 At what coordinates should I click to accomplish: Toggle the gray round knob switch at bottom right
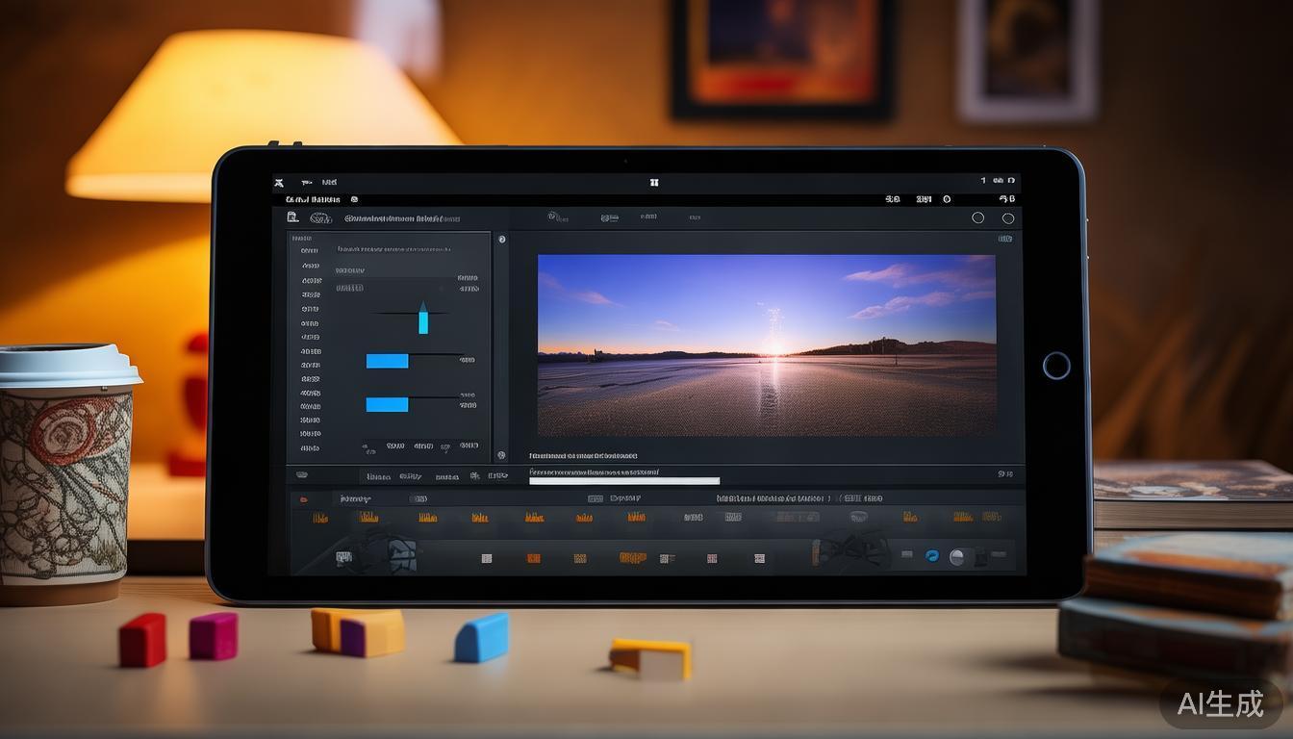(957, 556)
